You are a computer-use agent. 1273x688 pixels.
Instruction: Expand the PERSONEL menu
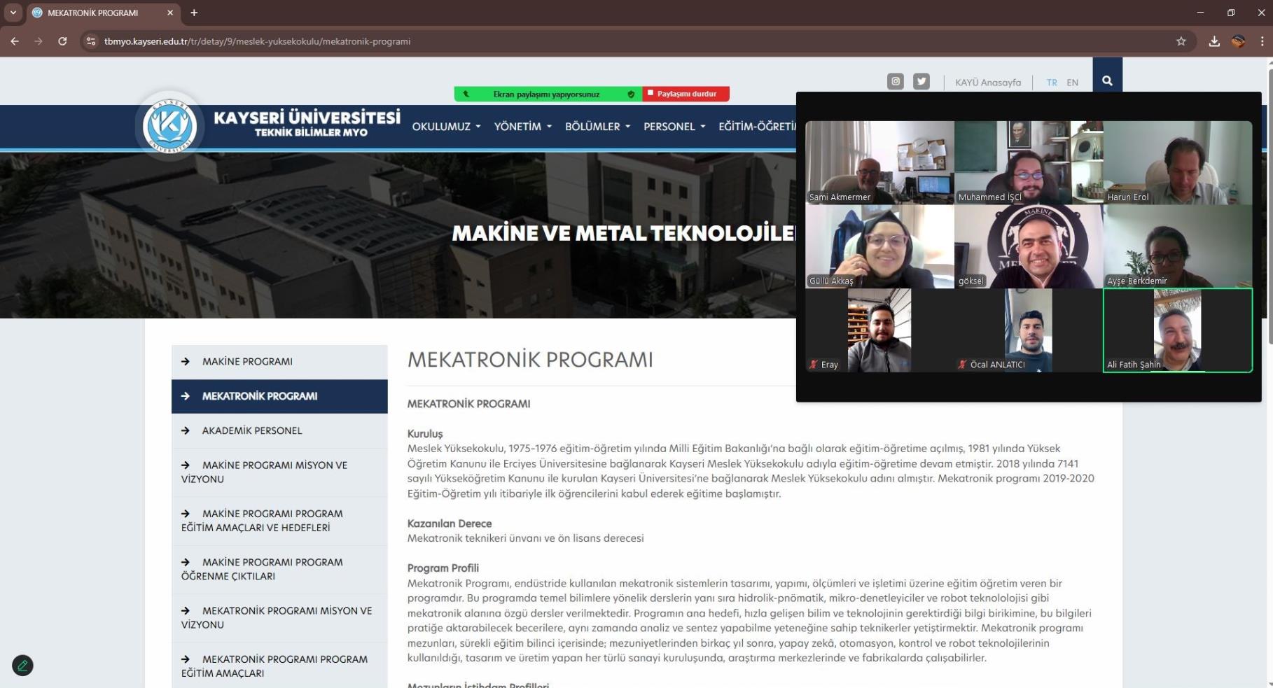click(x=674, y=127)
